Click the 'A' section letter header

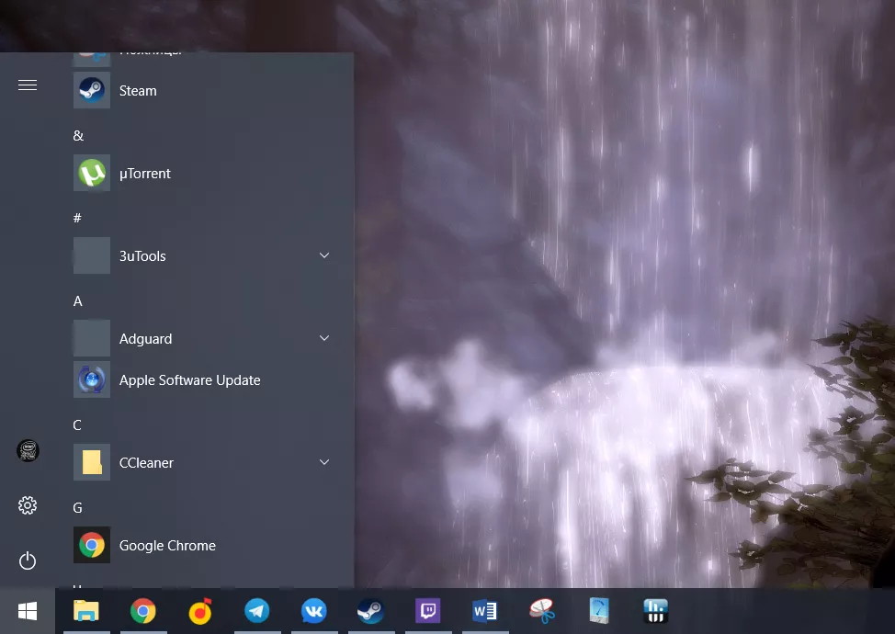coord(78,301)
